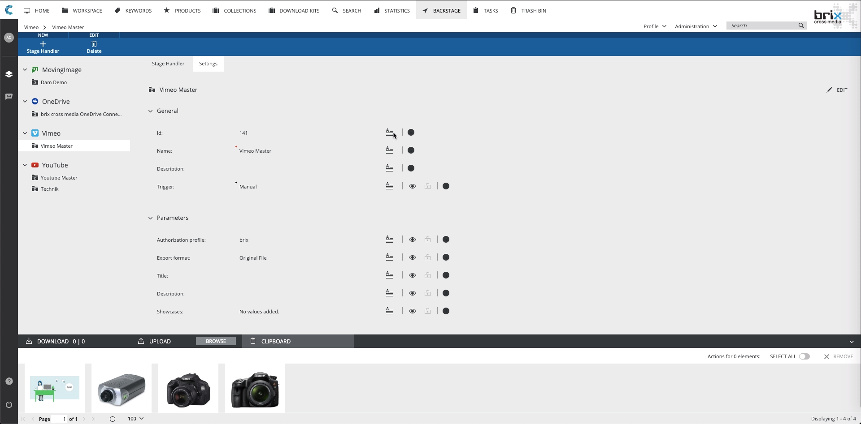Image resolution: width=861 pixels, height=424 pixels.
Task: Select the Technik tree item
Action: (49, 189)
